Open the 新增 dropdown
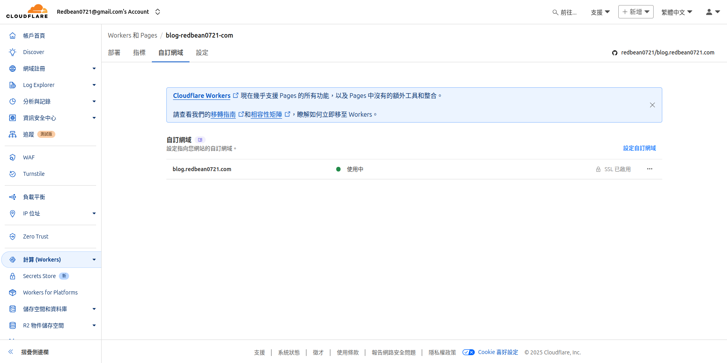This screenshot has height=363, width=727. pos(636,12)
